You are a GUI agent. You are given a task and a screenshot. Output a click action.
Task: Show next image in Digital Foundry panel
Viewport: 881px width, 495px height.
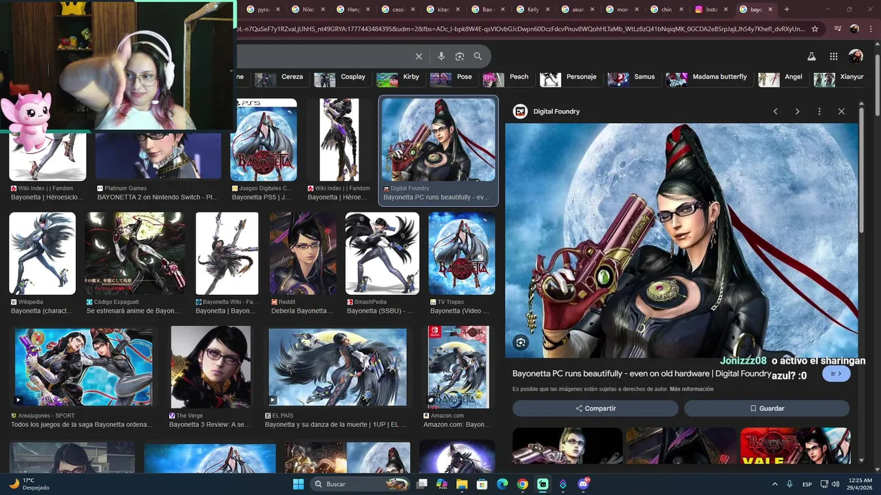tap(797, 111)
